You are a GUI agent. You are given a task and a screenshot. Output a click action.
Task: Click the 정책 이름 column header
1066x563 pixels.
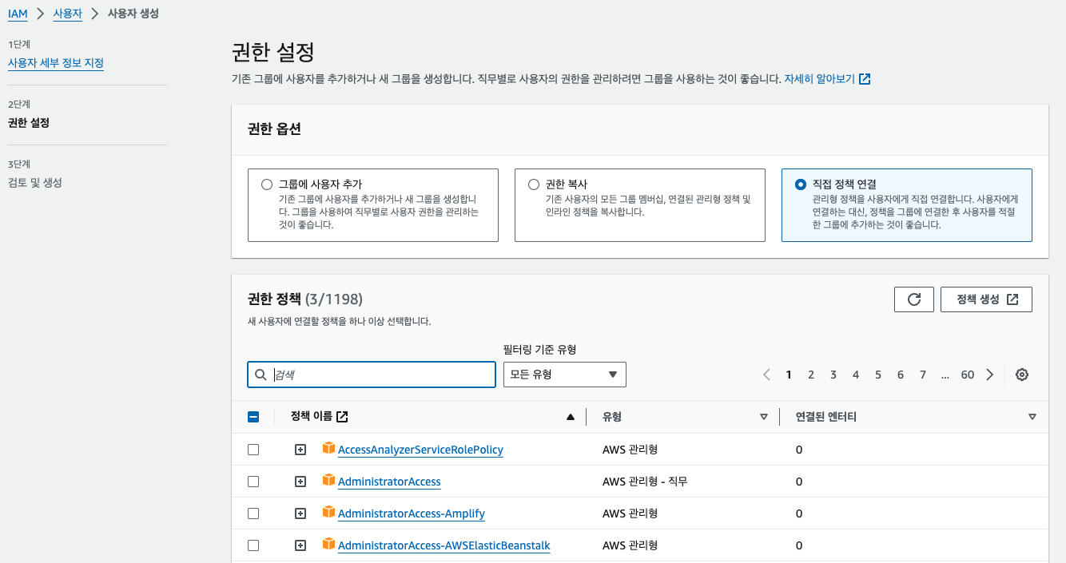[312, 416]
